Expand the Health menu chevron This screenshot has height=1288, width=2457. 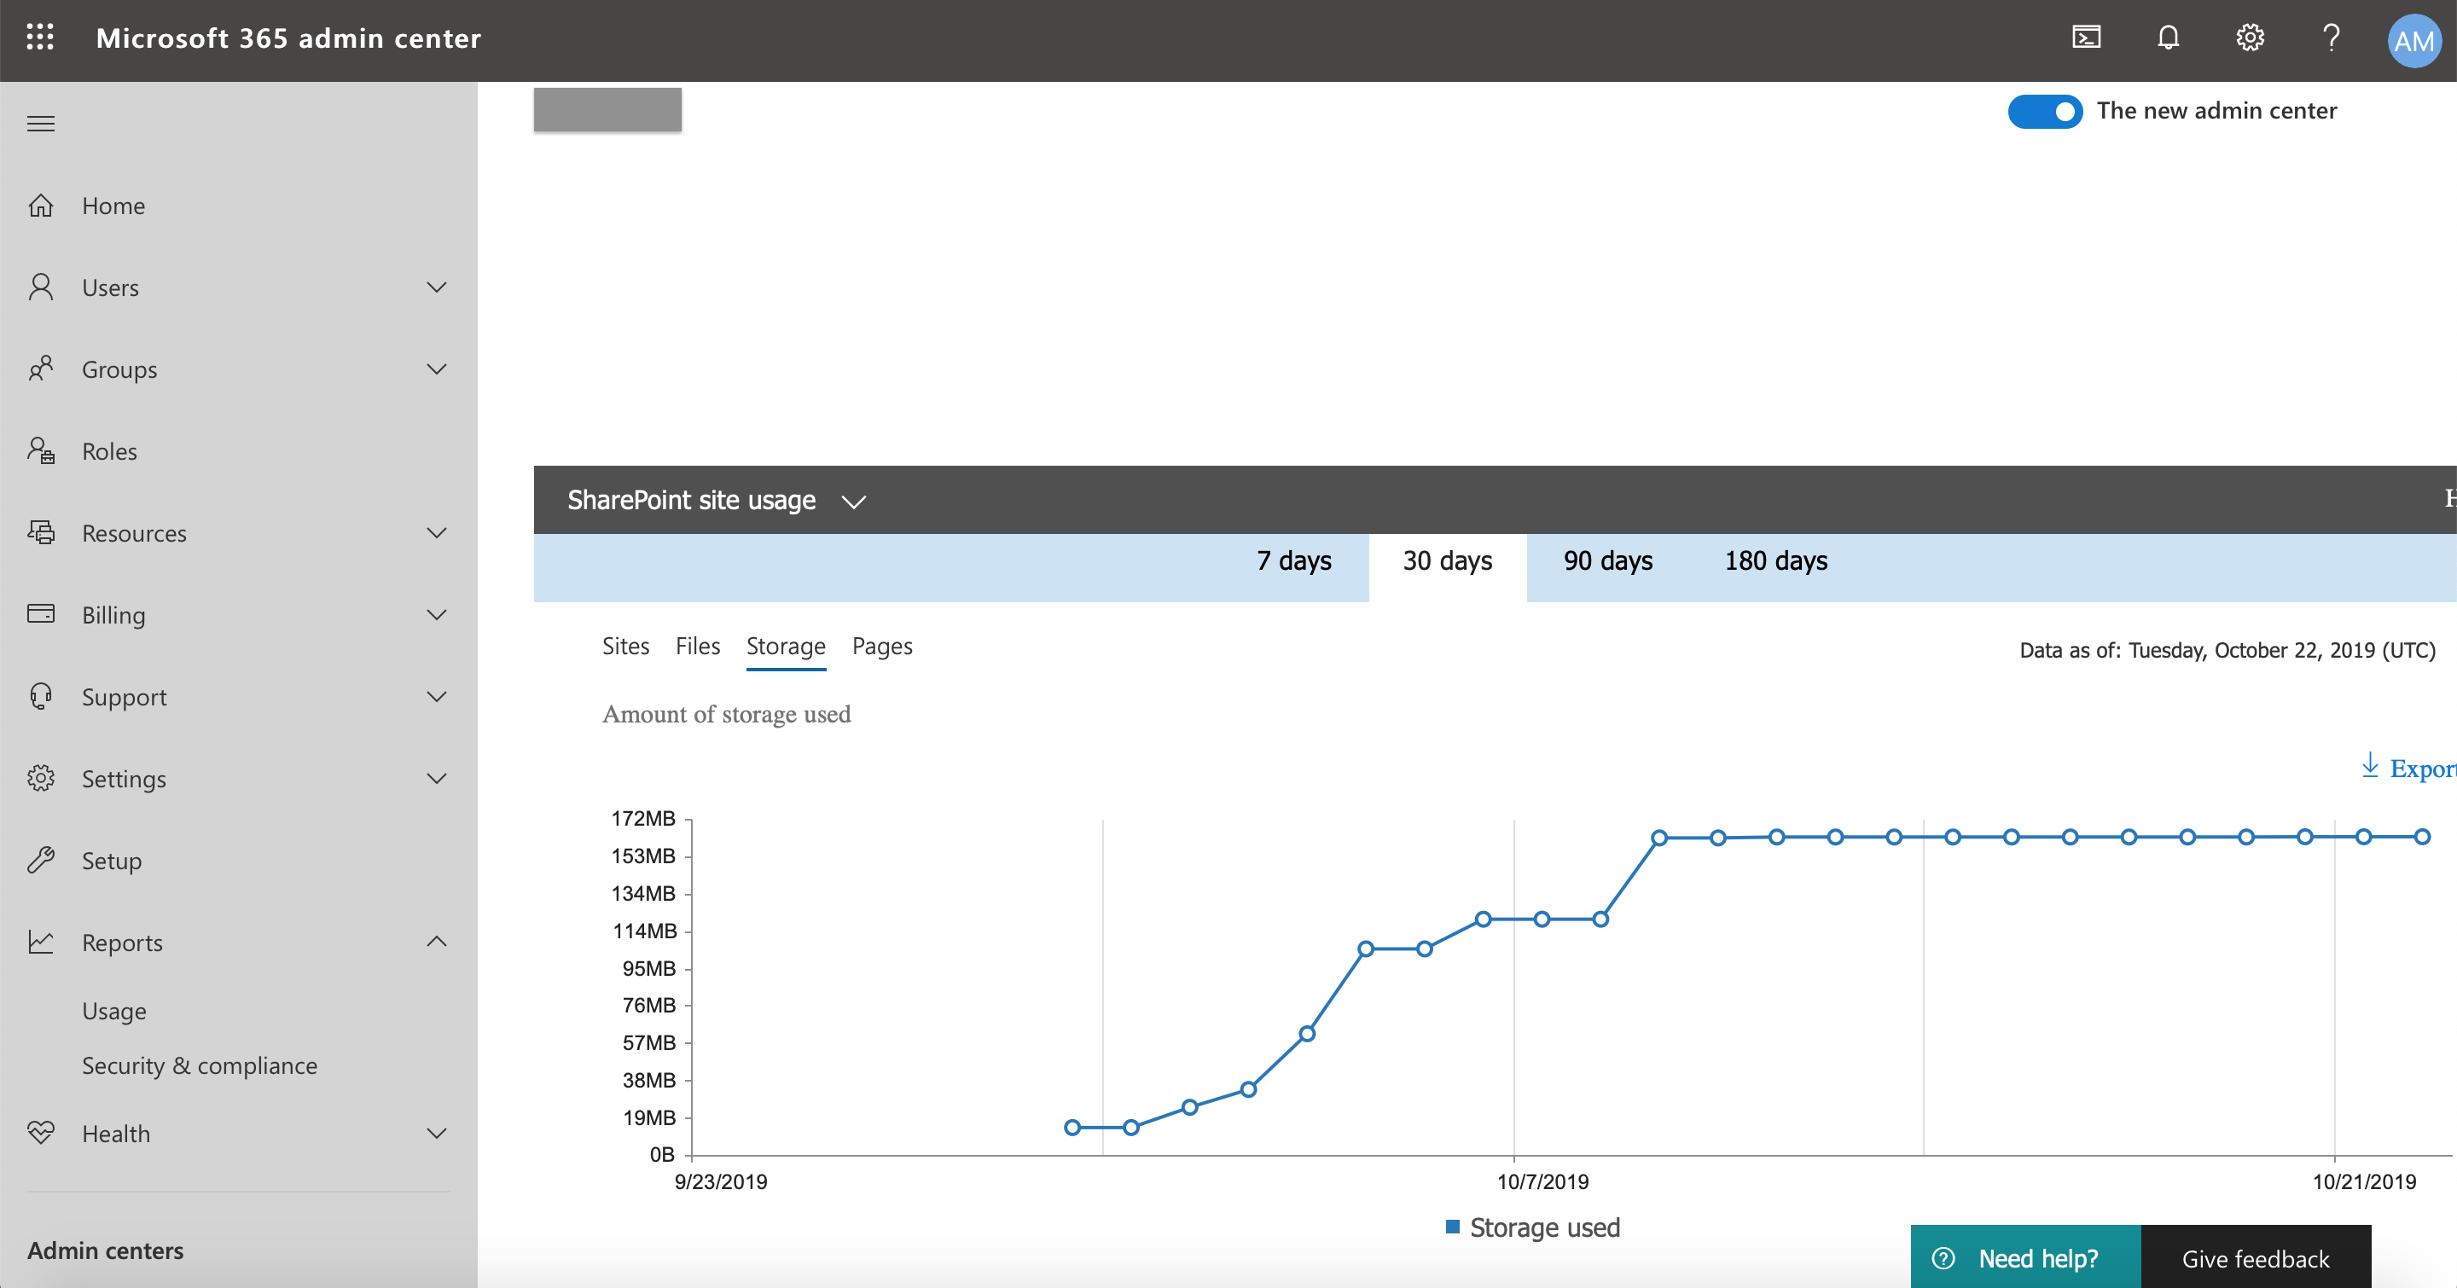coord(437,1134)
